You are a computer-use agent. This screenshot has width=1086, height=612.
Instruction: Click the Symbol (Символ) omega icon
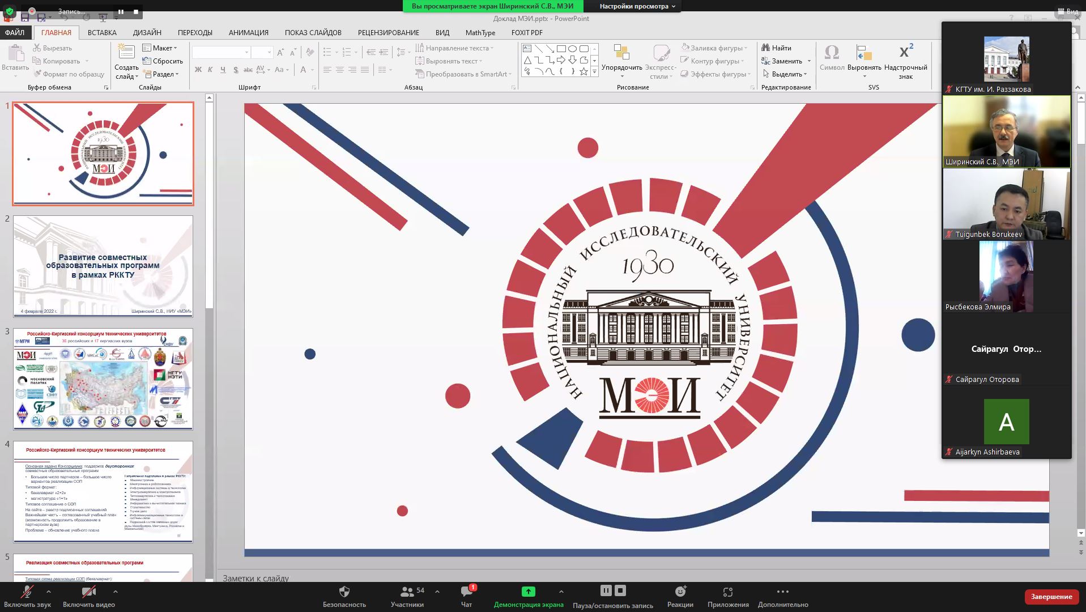coord(832,52)
